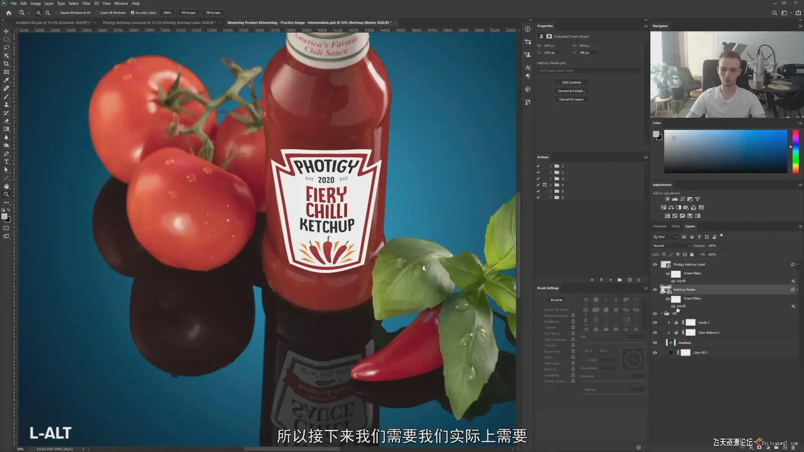Select the Clone Stamp tool
804x452 pixels.
[6, 105]
